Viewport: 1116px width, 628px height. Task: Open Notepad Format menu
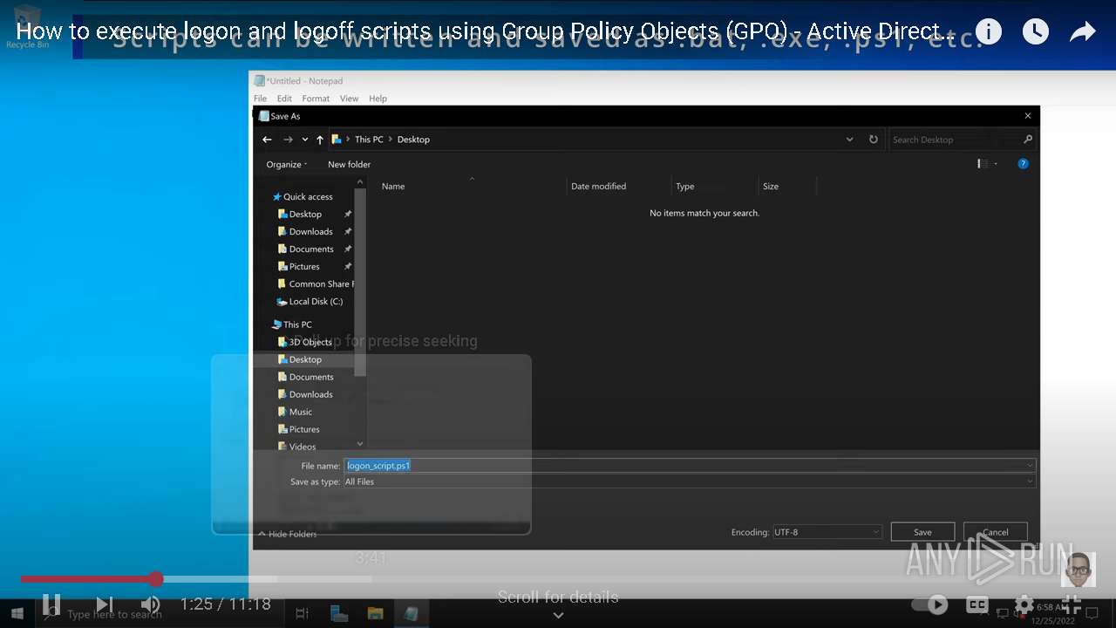316,99
